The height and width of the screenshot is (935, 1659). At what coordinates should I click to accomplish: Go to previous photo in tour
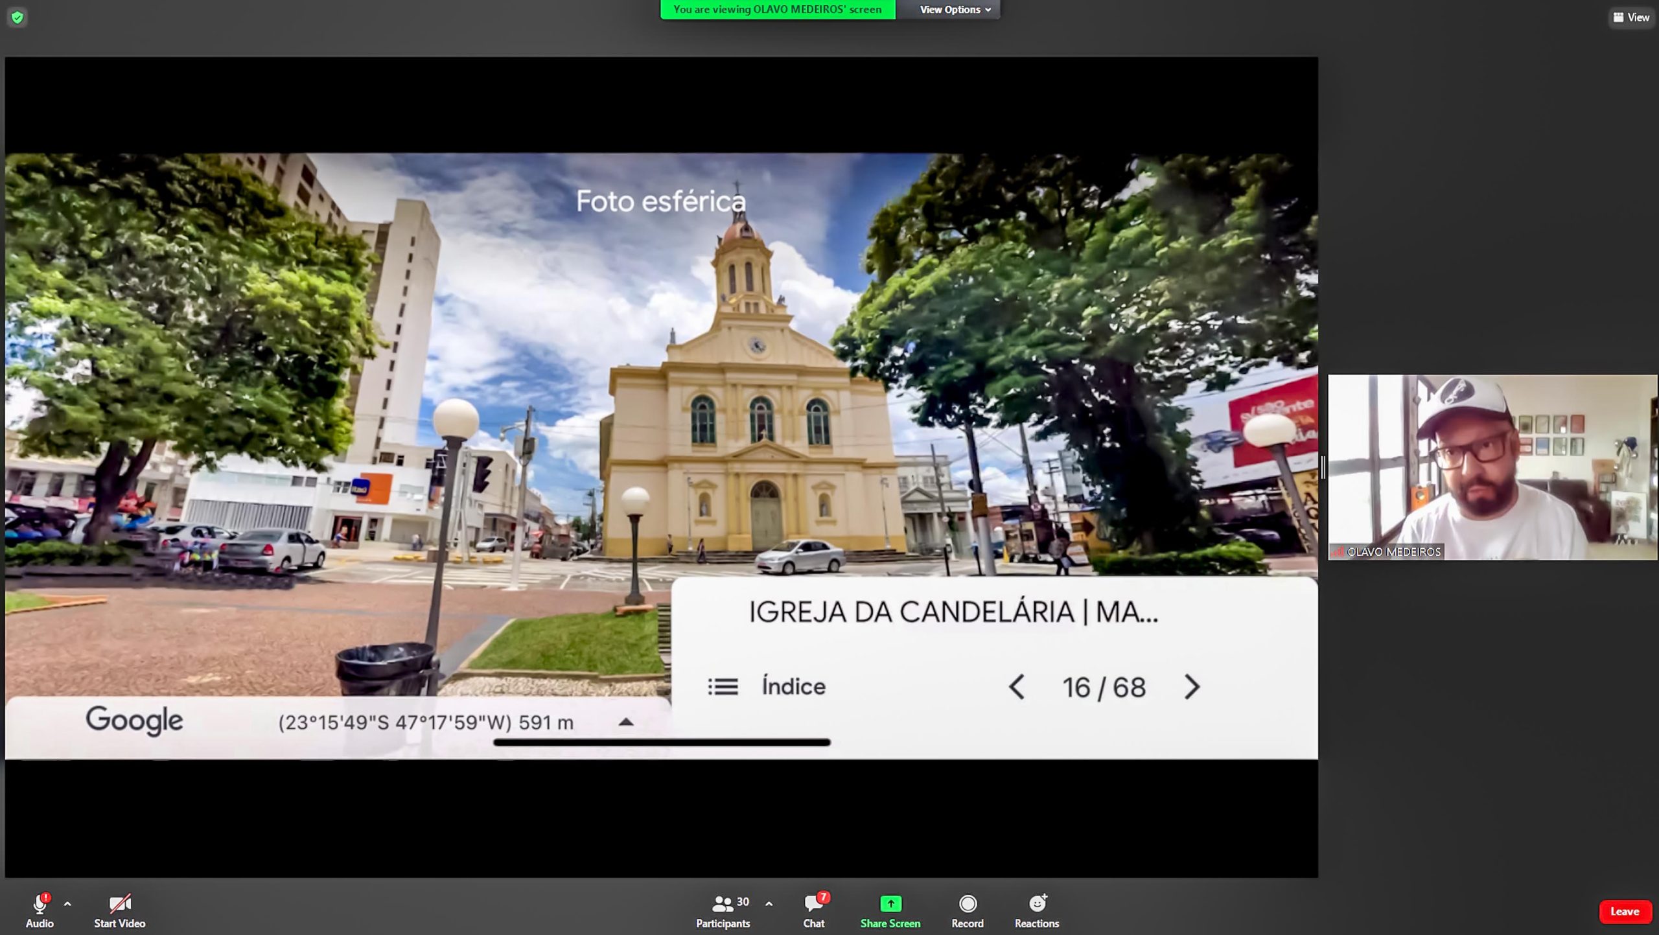click(x=1017, y=687)
